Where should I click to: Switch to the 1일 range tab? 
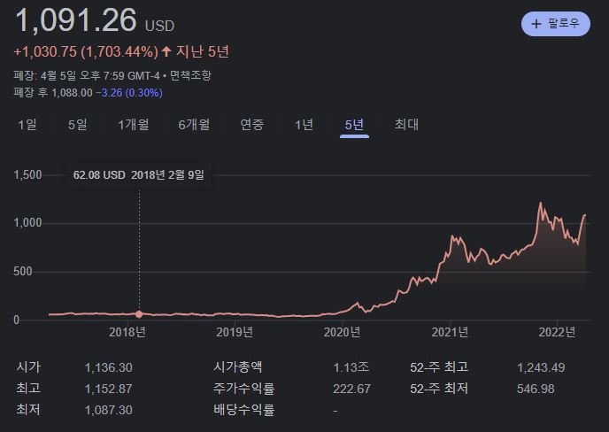pyautogui.click(x=27, y=125)
